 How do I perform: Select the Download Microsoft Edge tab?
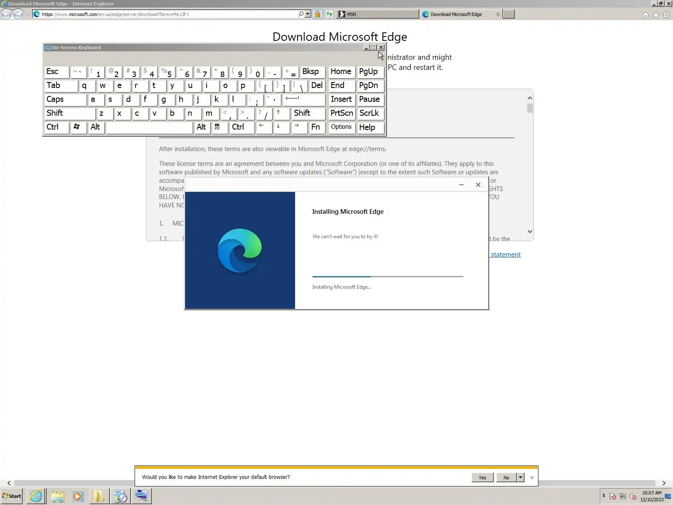click(456, 14)
